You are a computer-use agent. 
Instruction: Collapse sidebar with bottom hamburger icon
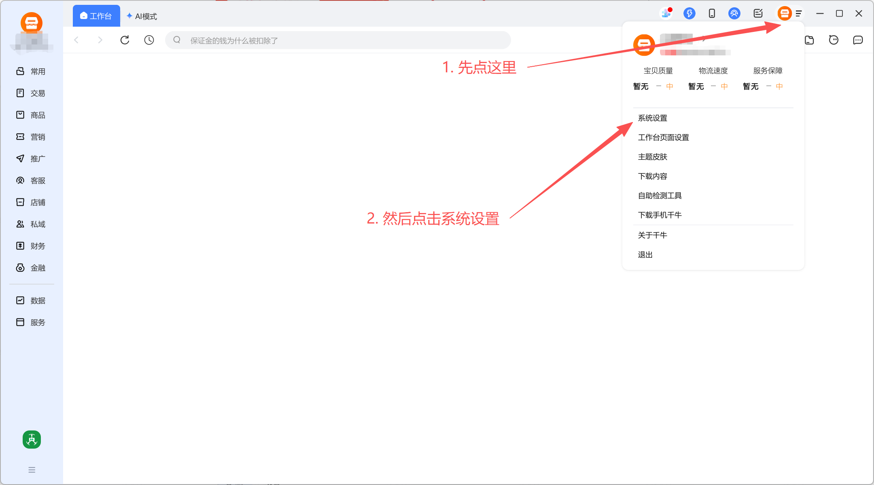(32, 470)
